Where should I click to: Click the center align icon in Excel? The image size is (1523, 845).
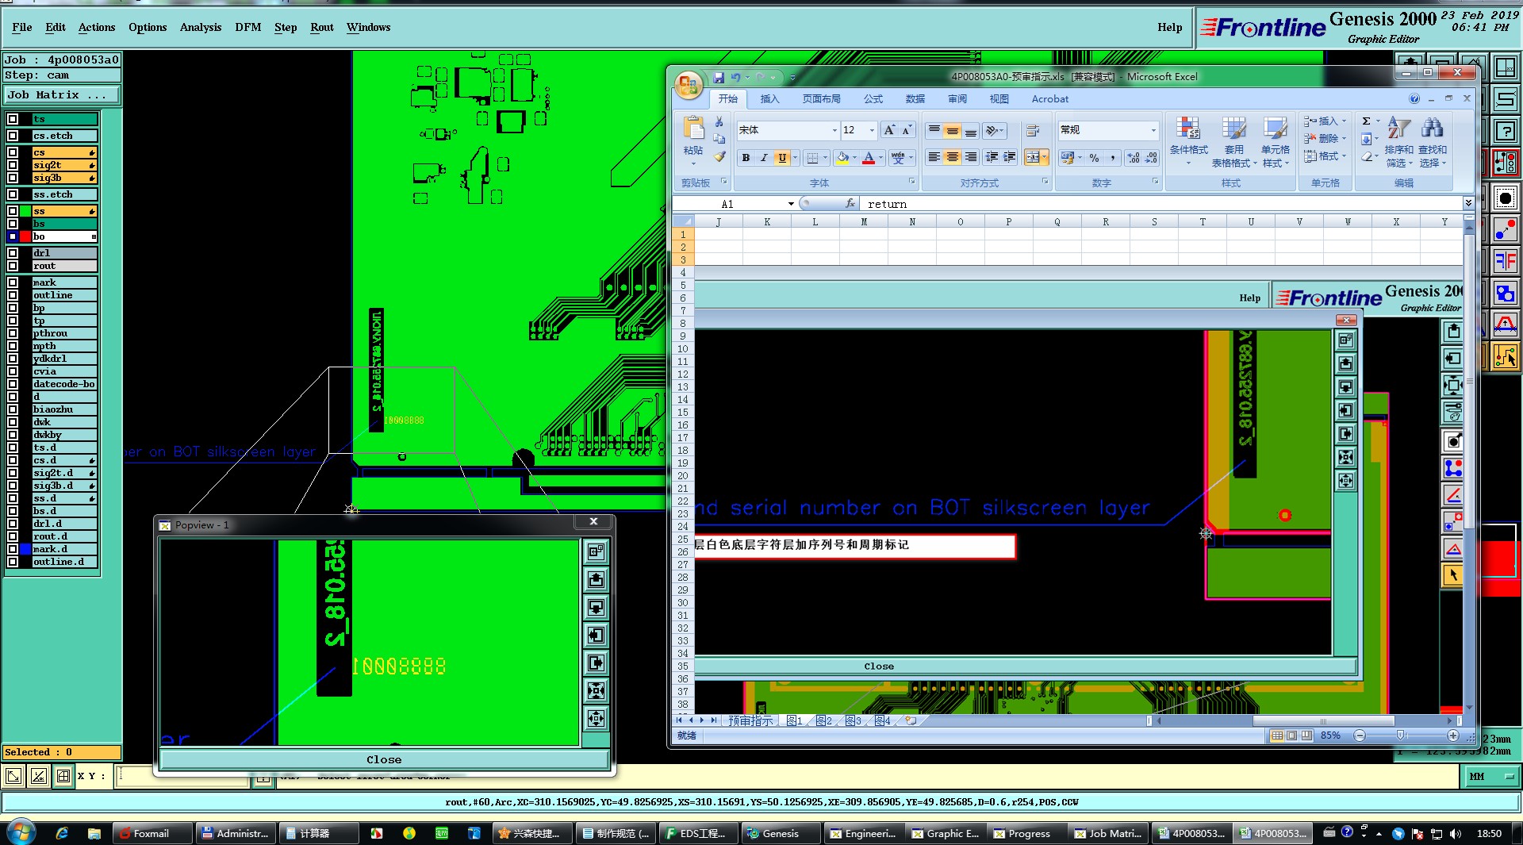tap(953, 157)
